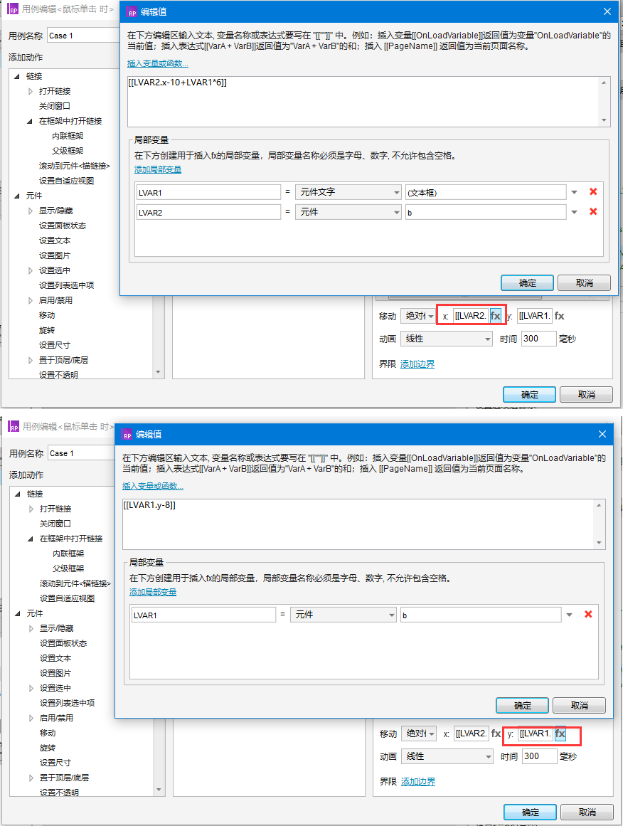Open the 元件 type dropdown for LVAR2

tap(348, 212)
